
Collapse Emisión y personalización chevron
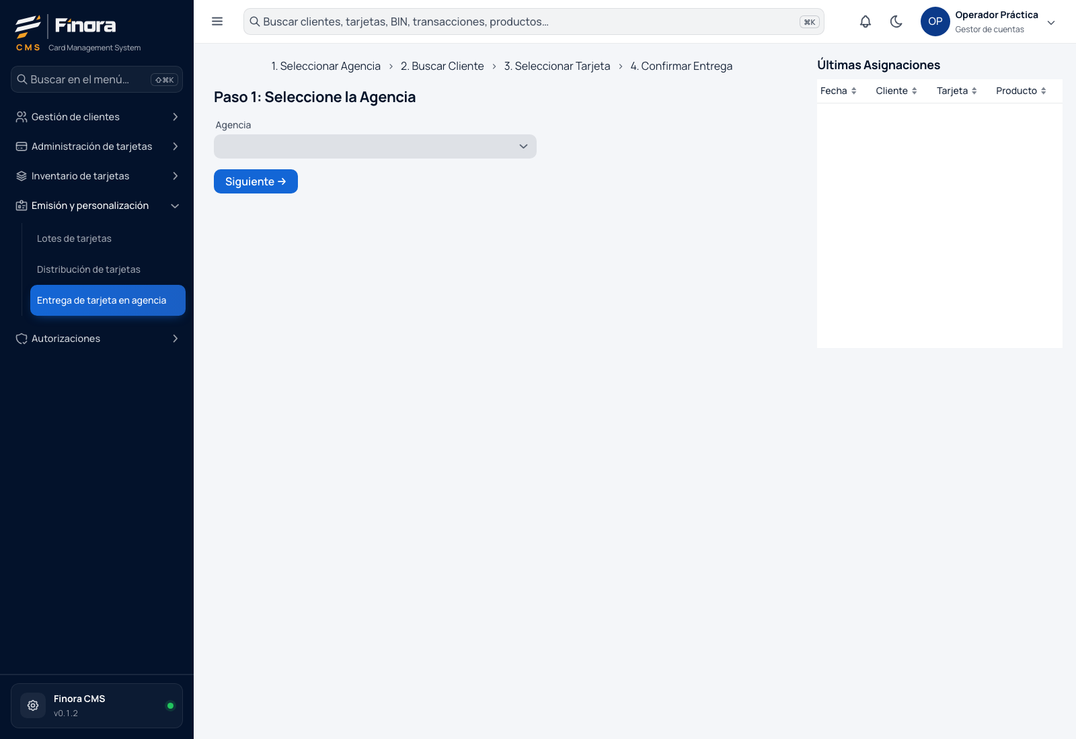pos(175,206)
